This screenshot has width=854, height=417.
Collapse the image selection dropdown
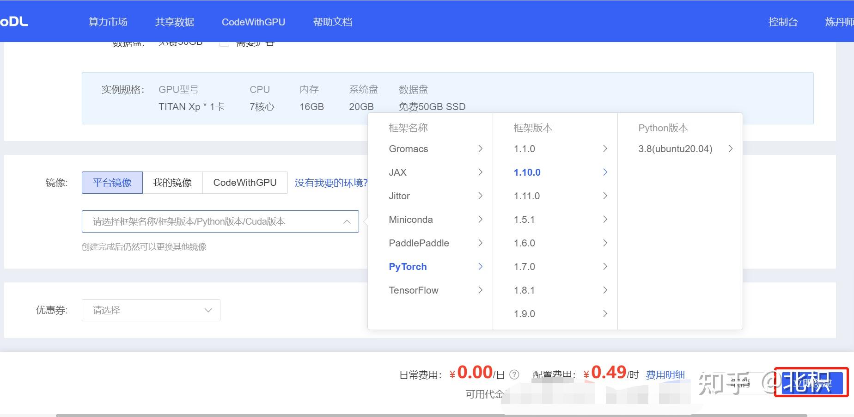[347, 221]
